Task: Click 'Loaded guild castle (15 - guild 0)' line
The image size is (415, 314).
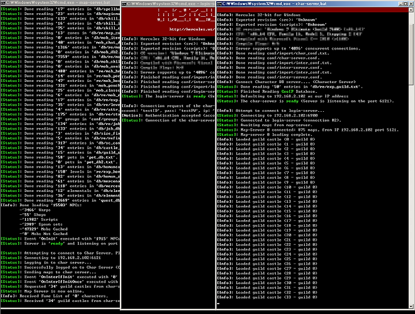Action: click(x=267, y=211)
